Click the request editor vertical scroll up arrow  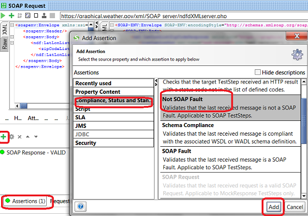[x=91, y=25]
